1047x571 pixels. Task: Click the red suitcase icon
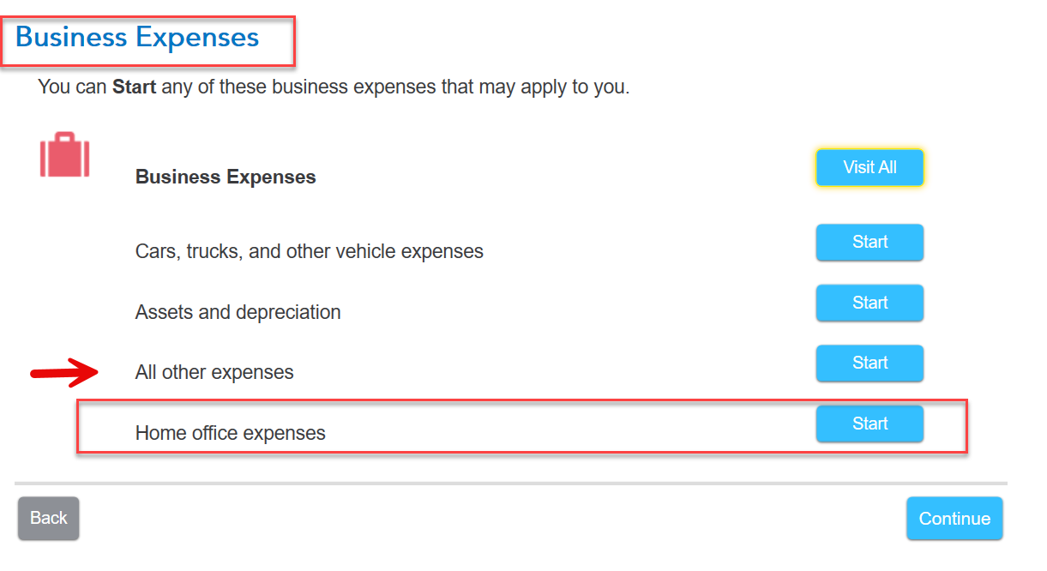point(64,155)
